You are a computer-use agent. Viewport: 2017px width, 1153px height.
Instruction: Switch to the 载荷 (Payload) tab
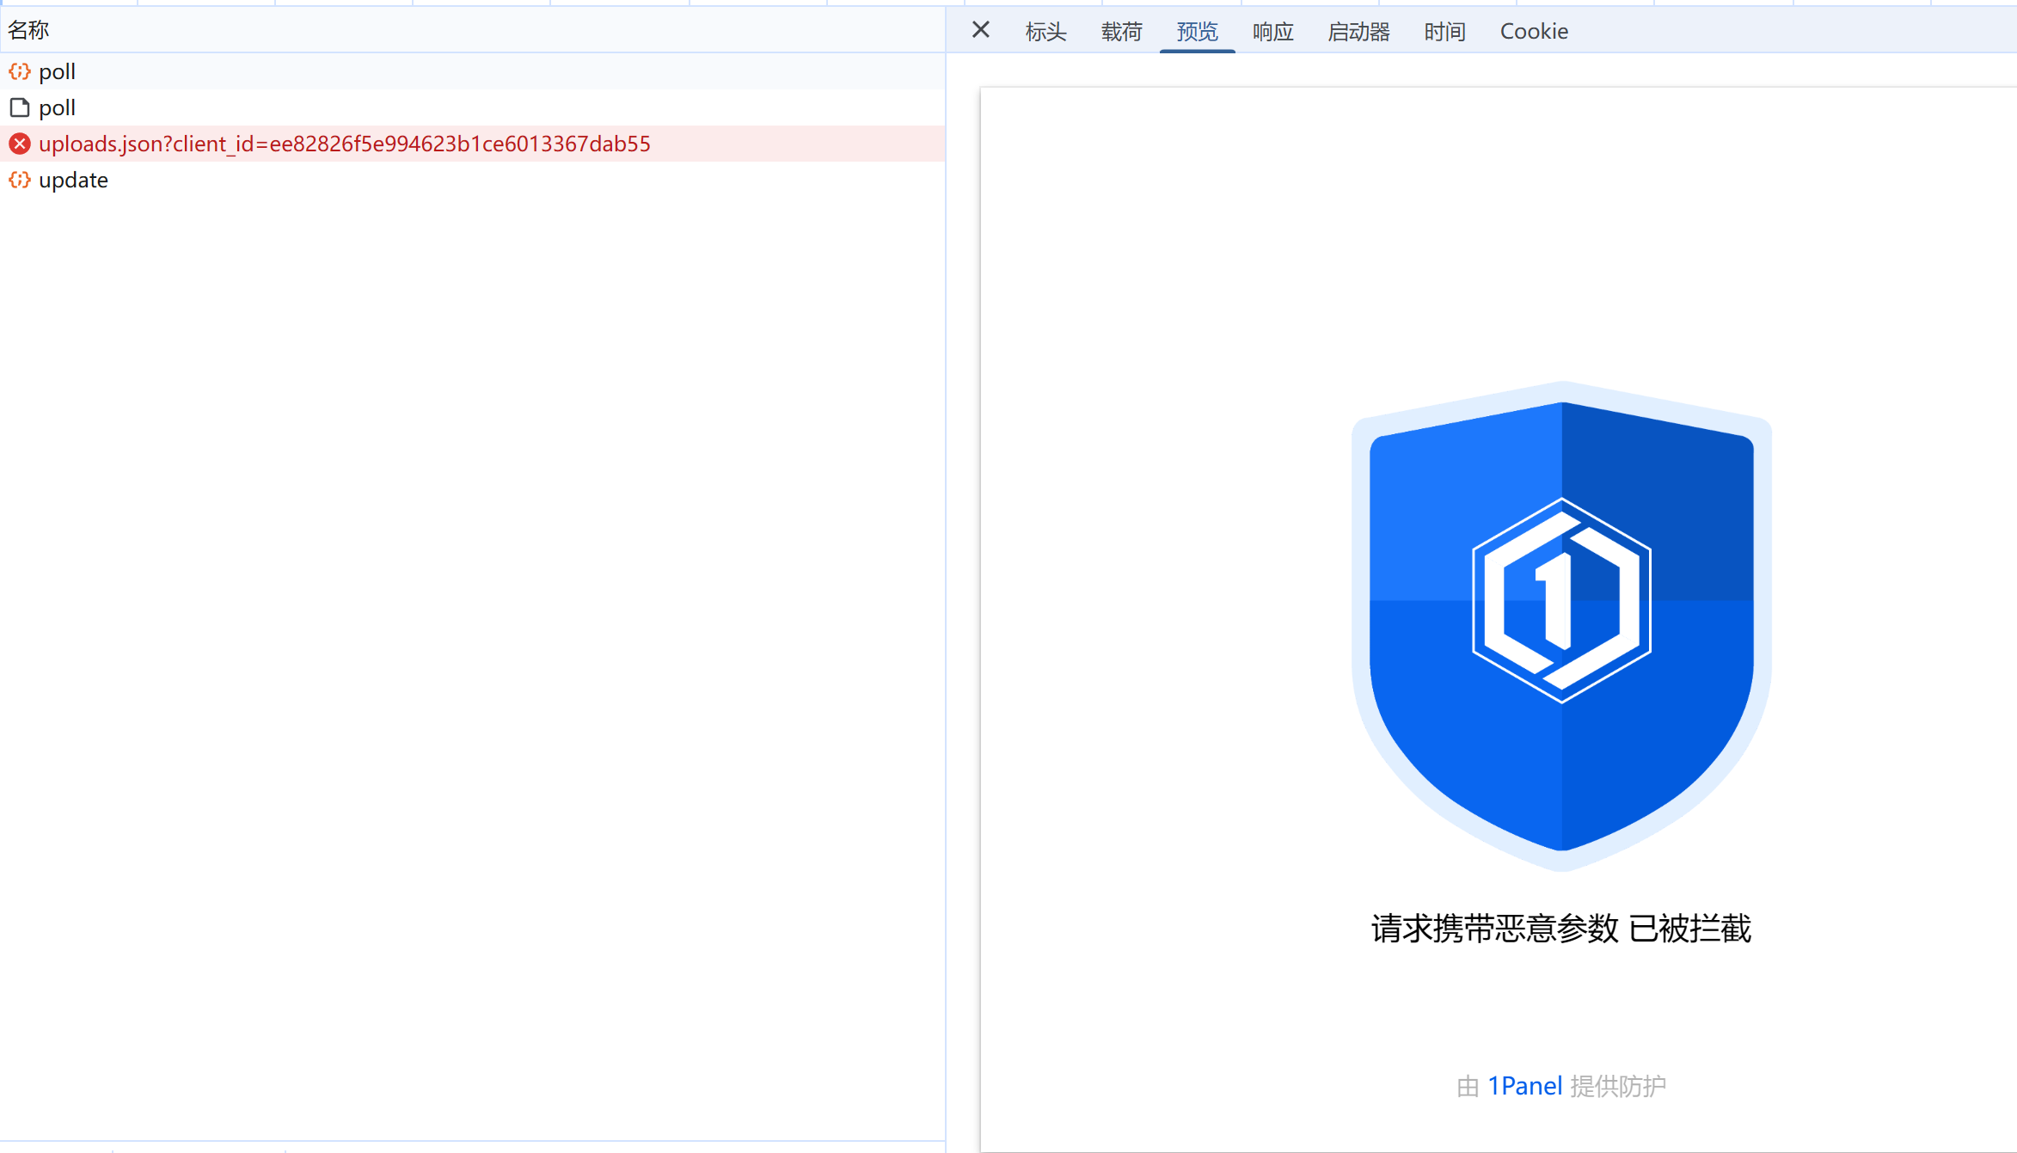tap(1121, 32)
